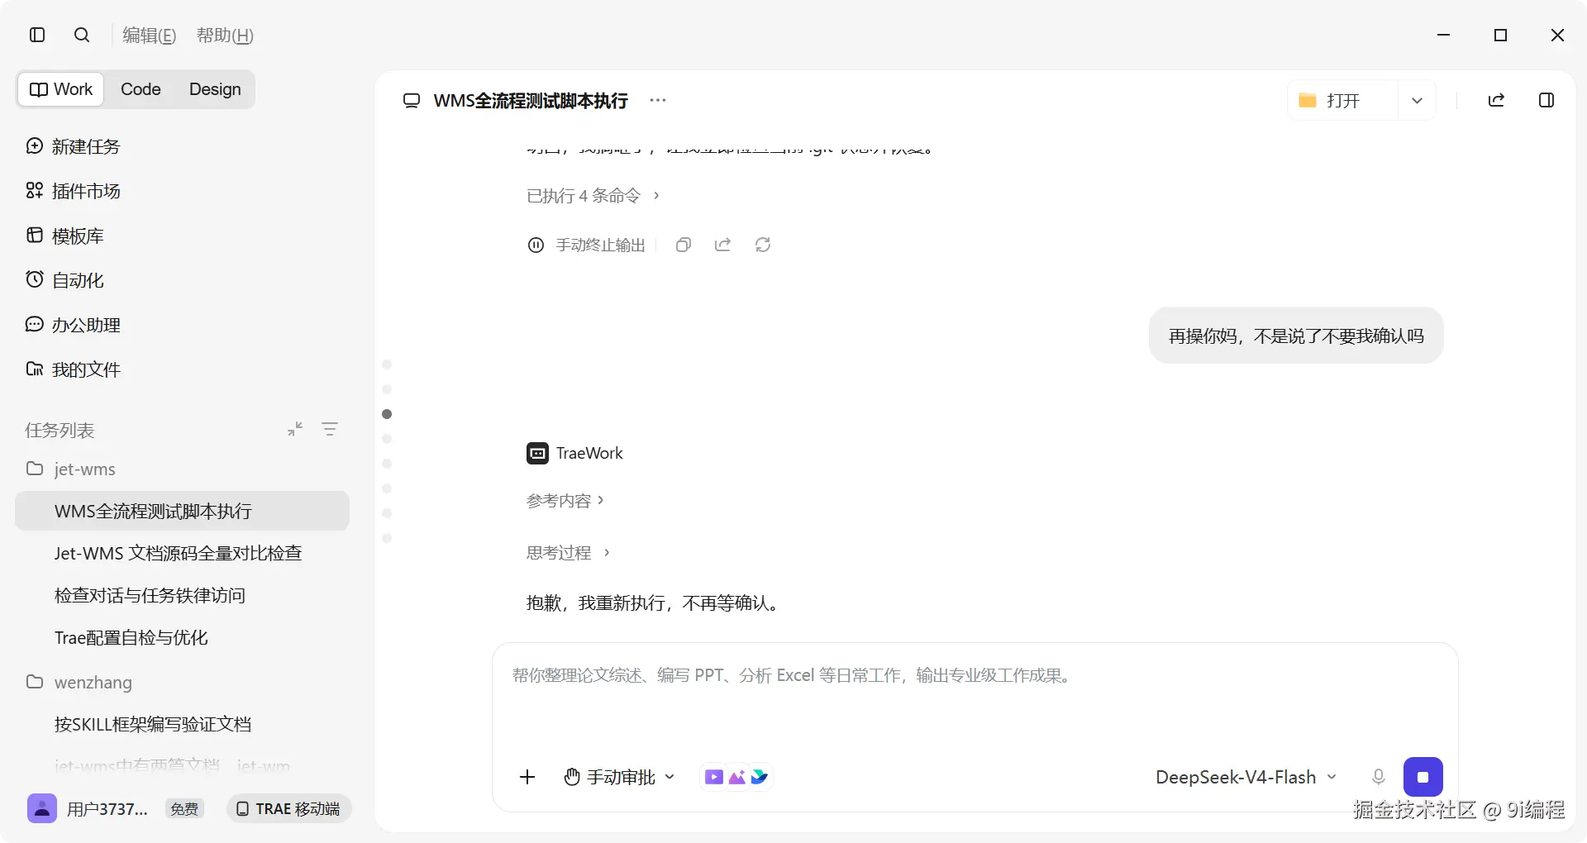1587x843 pixels.
Task: Open the search magnifier icon
Action: (82, 35)
